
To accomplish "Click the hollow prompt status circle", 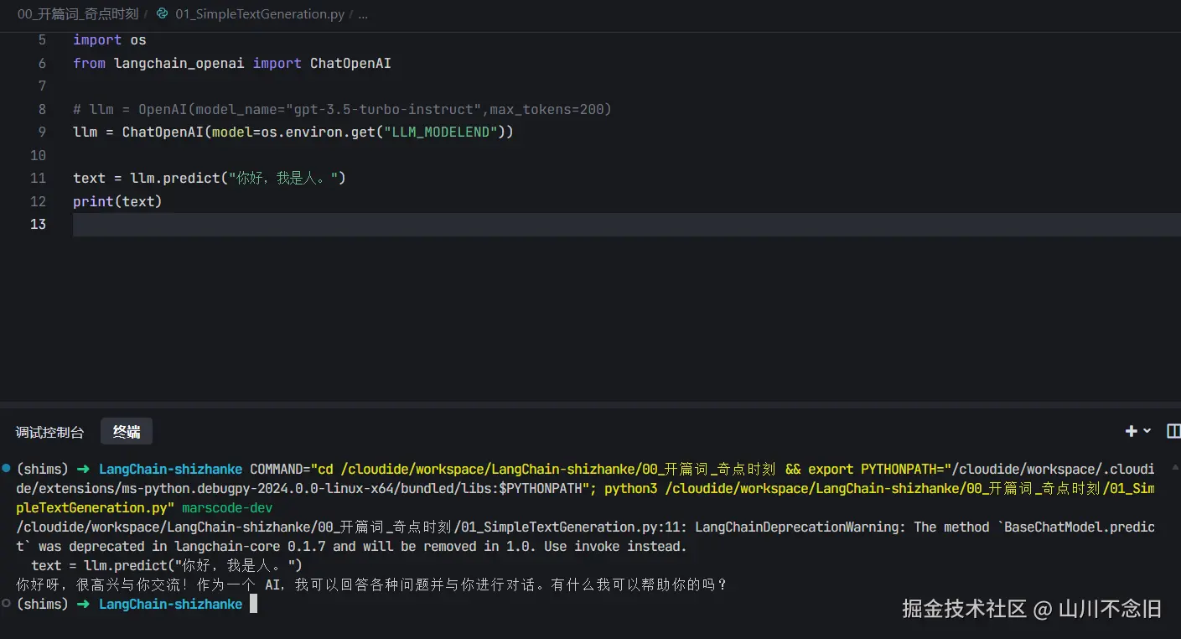I will pyautogui.click(x=7, y=603).
